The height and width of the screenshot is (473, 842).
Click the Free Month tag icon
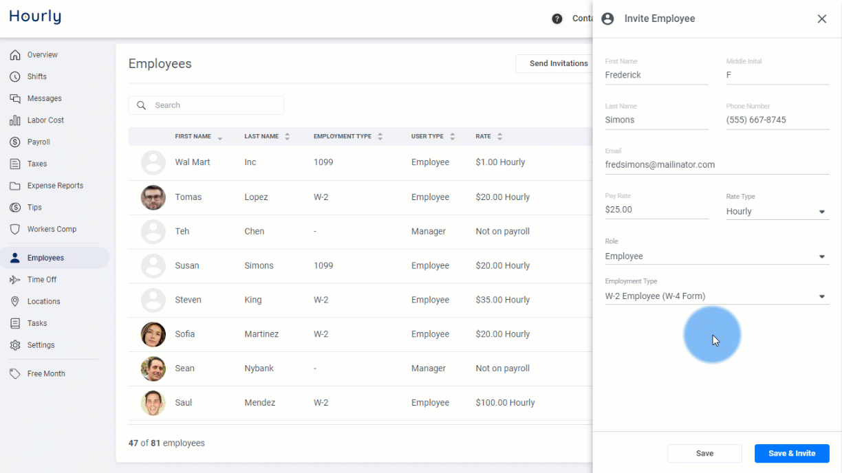click(15, 374)
